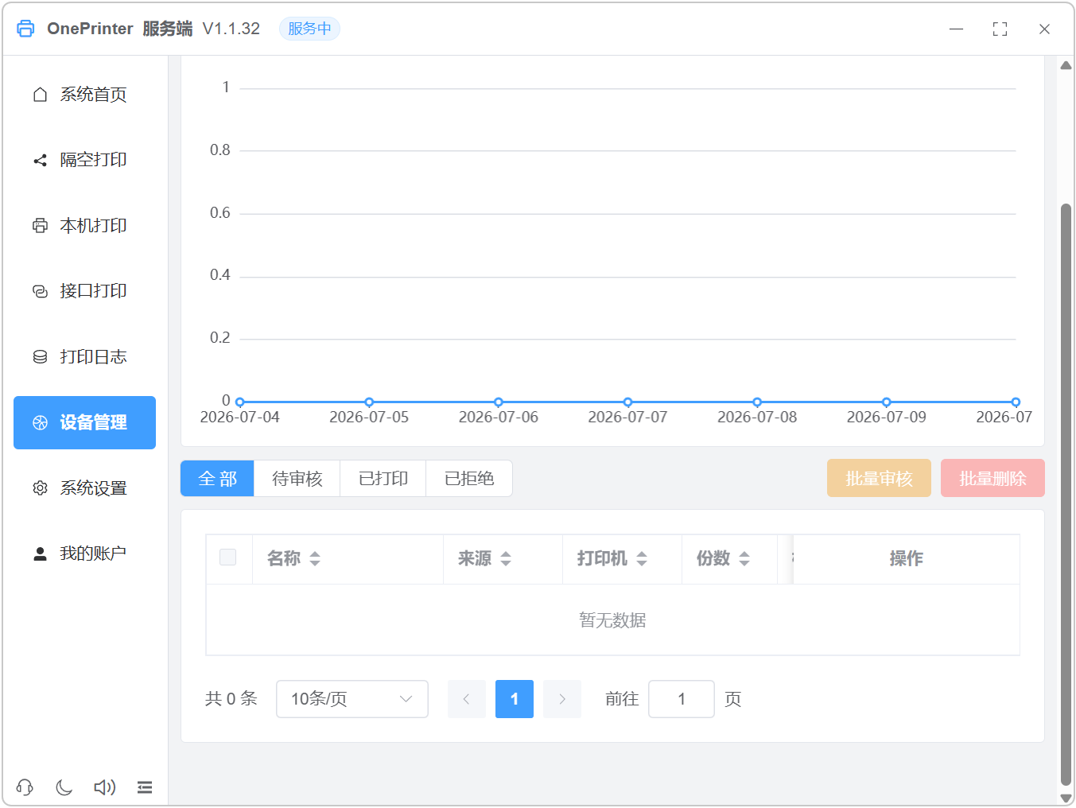Click the 0.4 y-axis label
The height and width of the screenshot is (808, 1076).
pyautogui.click(x=220, y=275)
